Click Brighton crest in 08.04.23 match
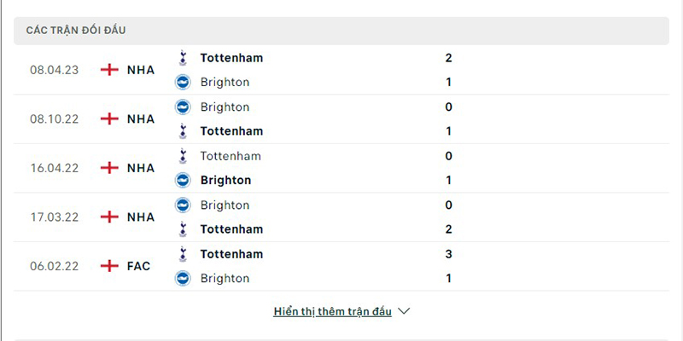 (182, 83)
